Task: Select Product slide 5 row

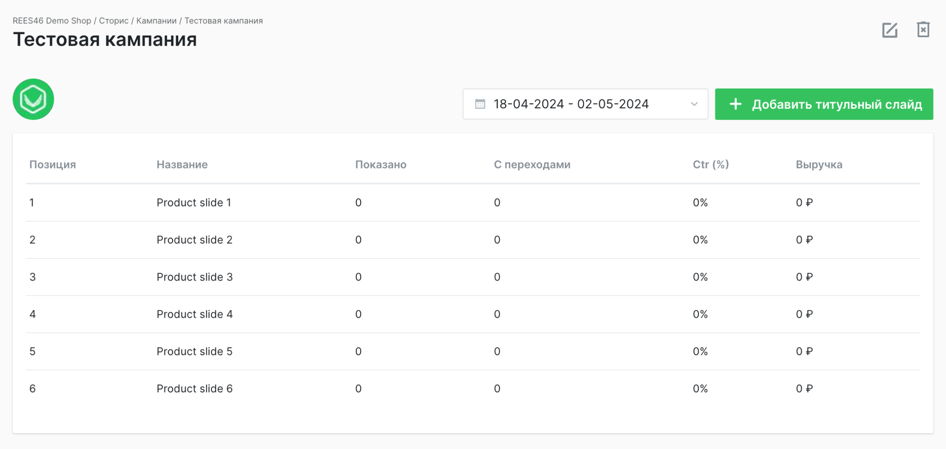Action: [194, 352]
